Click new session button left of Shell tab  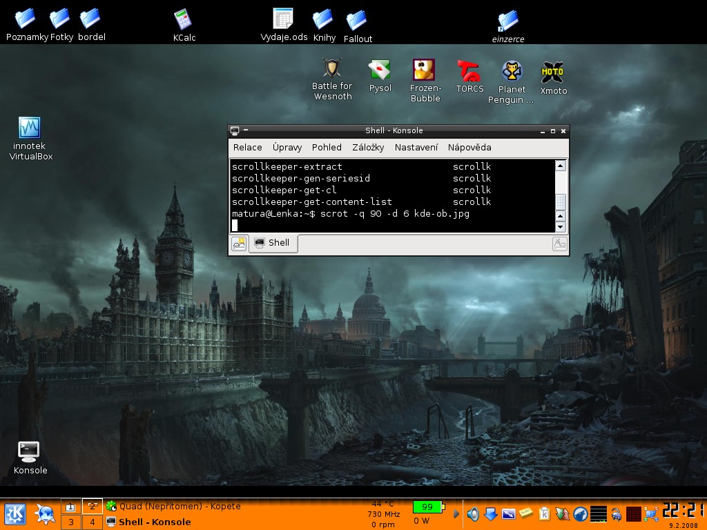click(x=239, y=244)
